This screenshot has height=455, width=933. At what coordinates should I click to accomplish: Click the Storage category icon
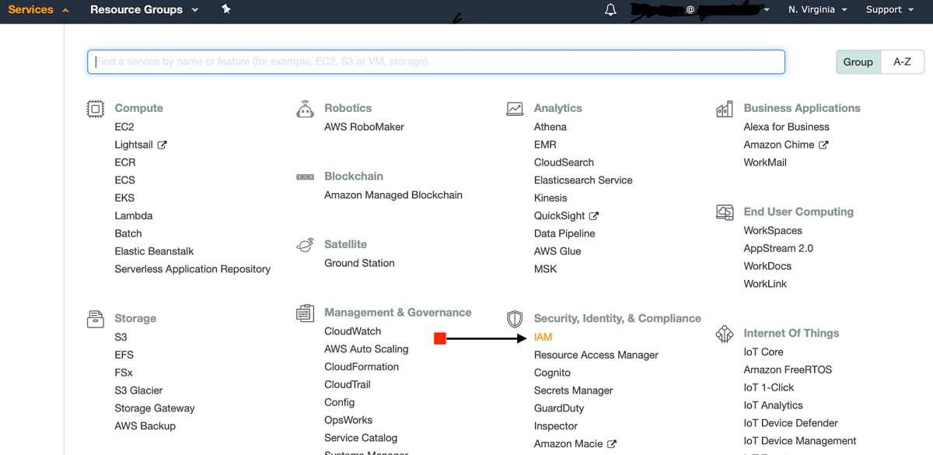(x=95, y=318)
